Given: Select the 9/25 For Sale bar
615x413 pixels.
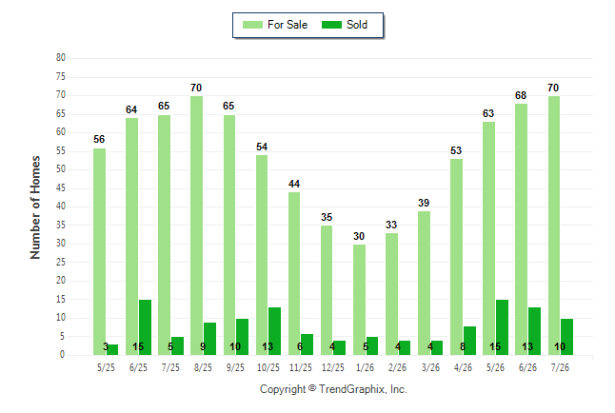Looking at the screenshot, I should [x=229, y=235].
